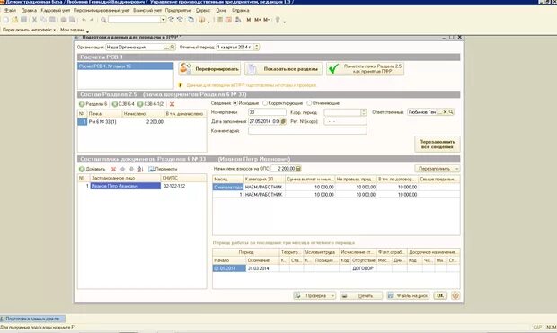Move insured person up arrow icon
The image size is (557, 333).
click(x=122, y=169)
